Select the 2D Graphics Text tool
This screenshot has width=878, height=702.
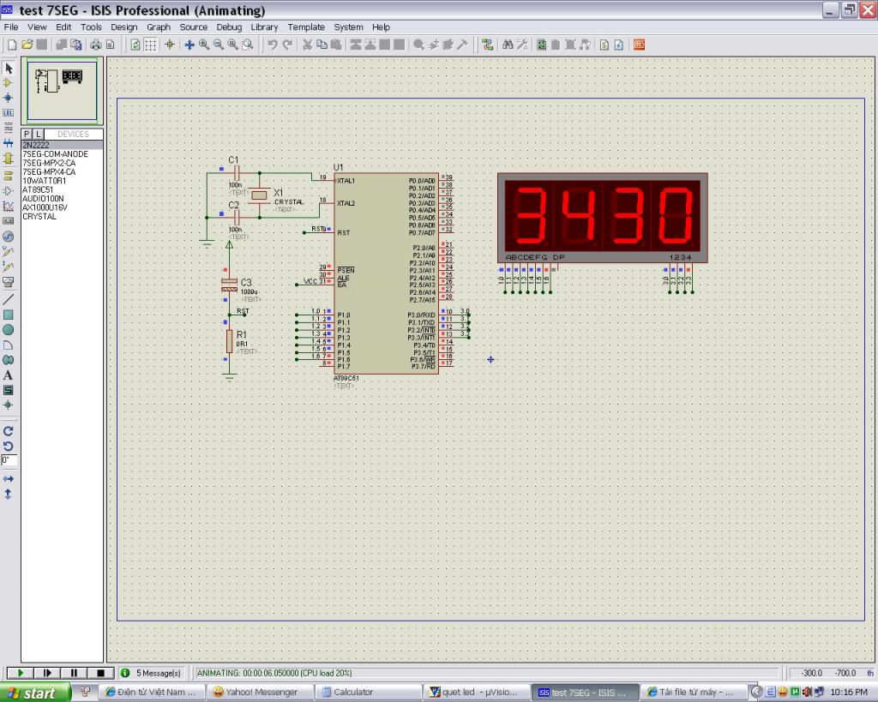point(9,375)
